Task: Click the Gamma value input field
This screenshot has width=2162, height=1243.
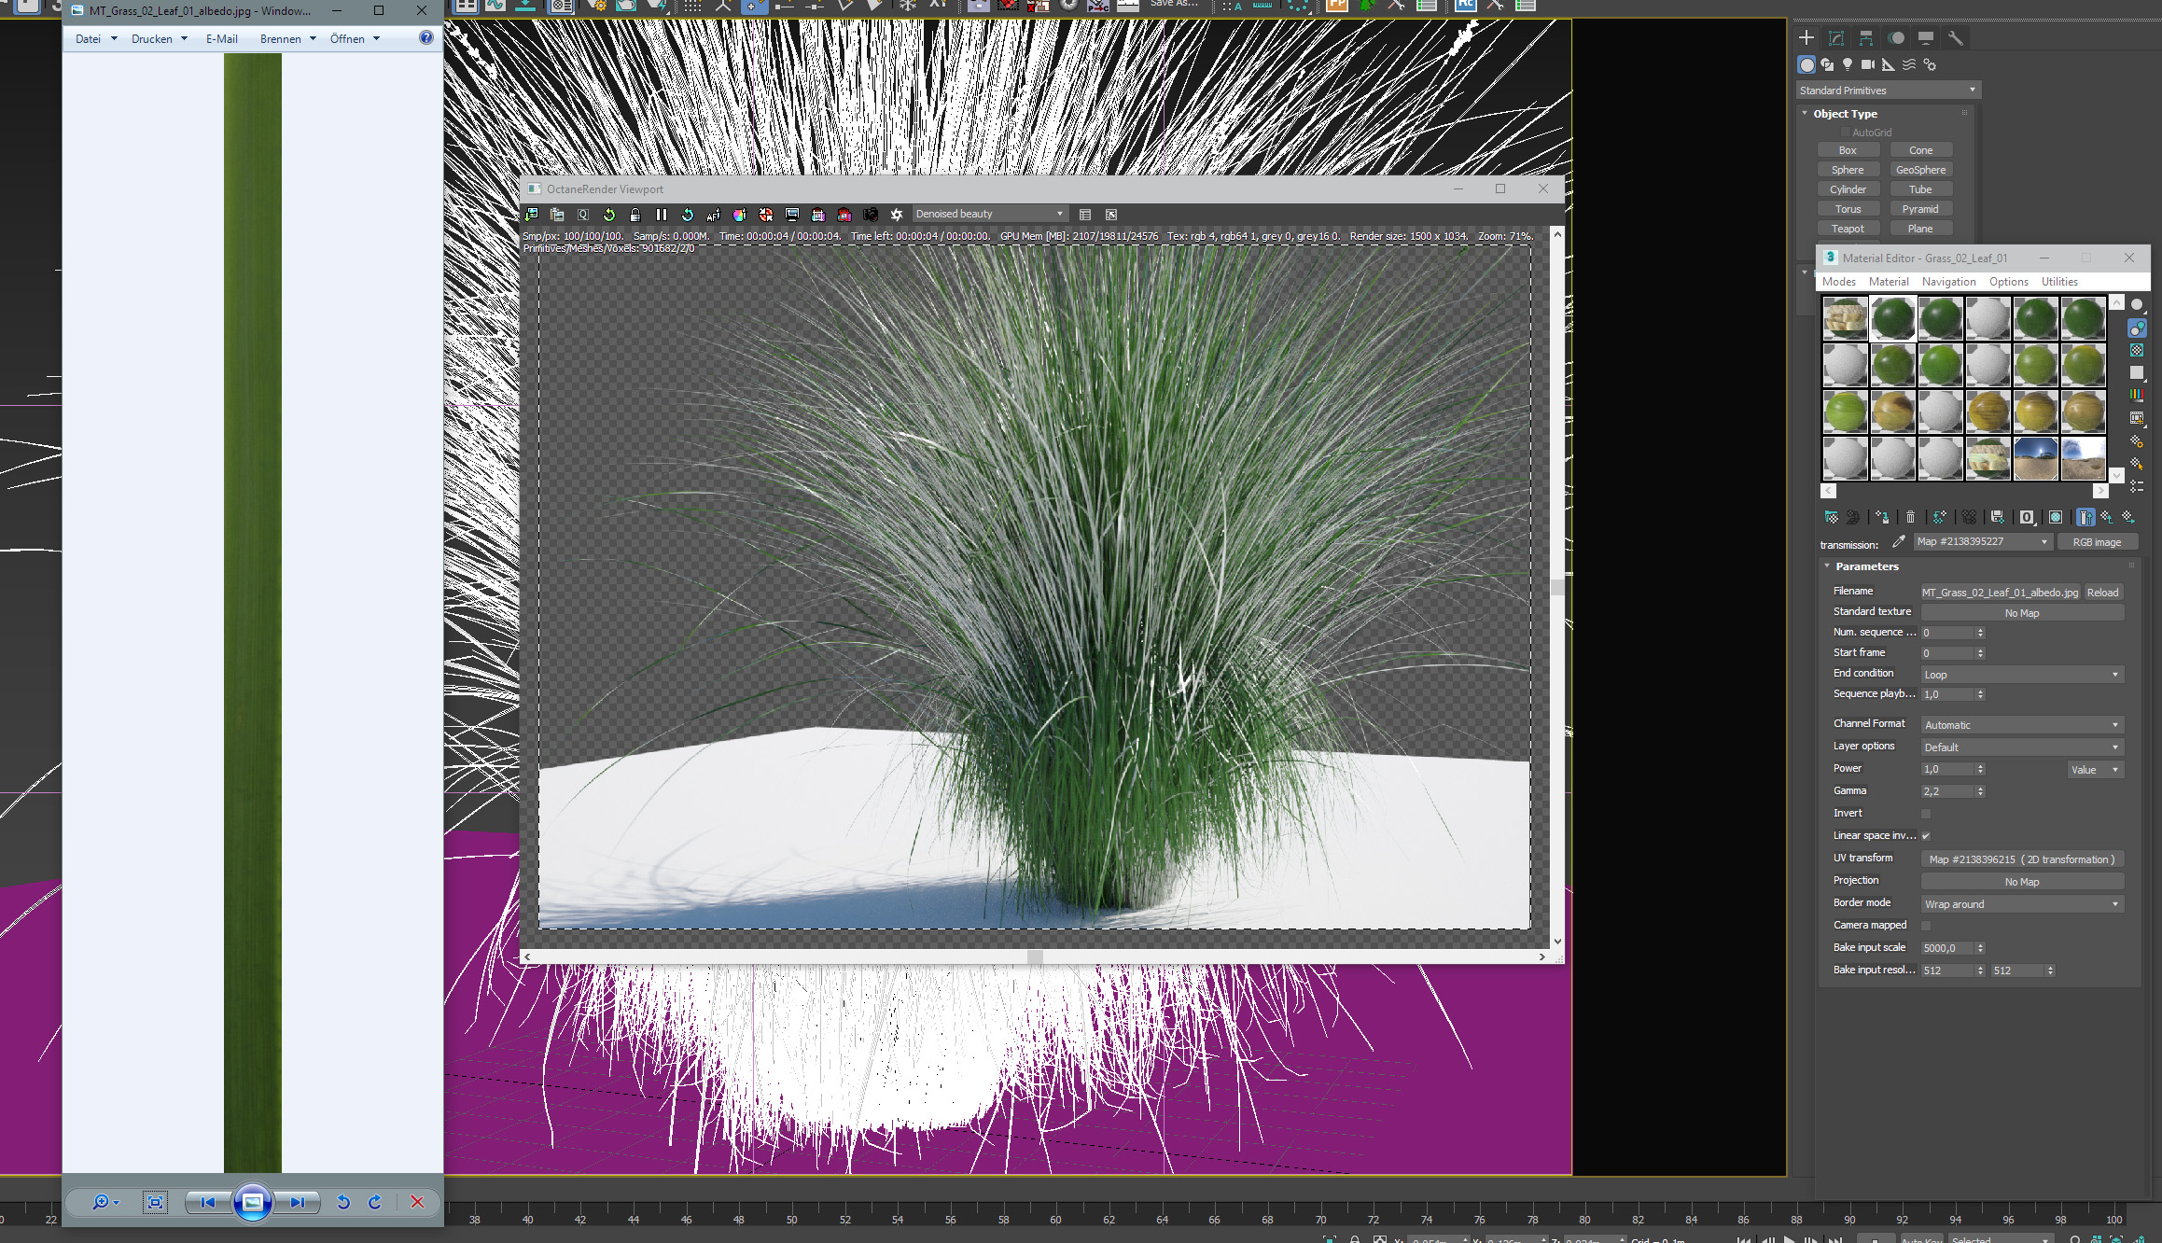Action: click(x=1947, y=791)
